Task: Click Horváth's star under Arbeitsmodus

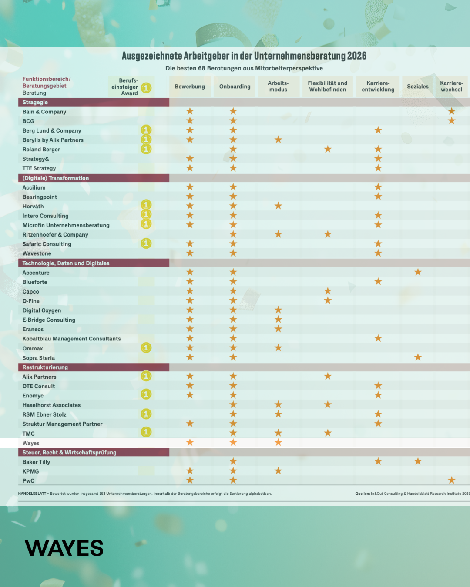Action: click(279, 206)
